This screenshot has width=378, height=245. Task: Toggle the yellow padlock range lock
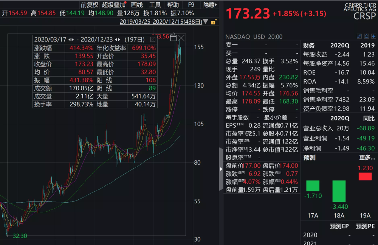tap(214, 22)
